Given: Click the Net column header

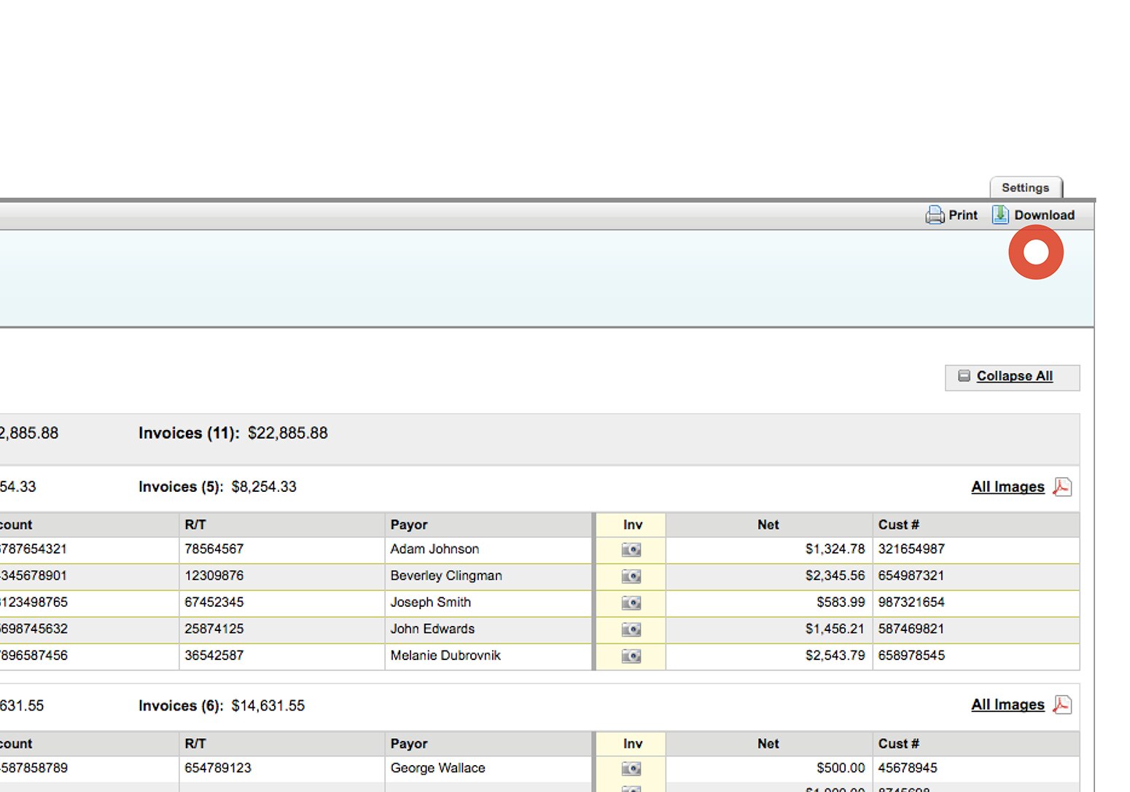Looking at the screenshot, I should 768,525.
